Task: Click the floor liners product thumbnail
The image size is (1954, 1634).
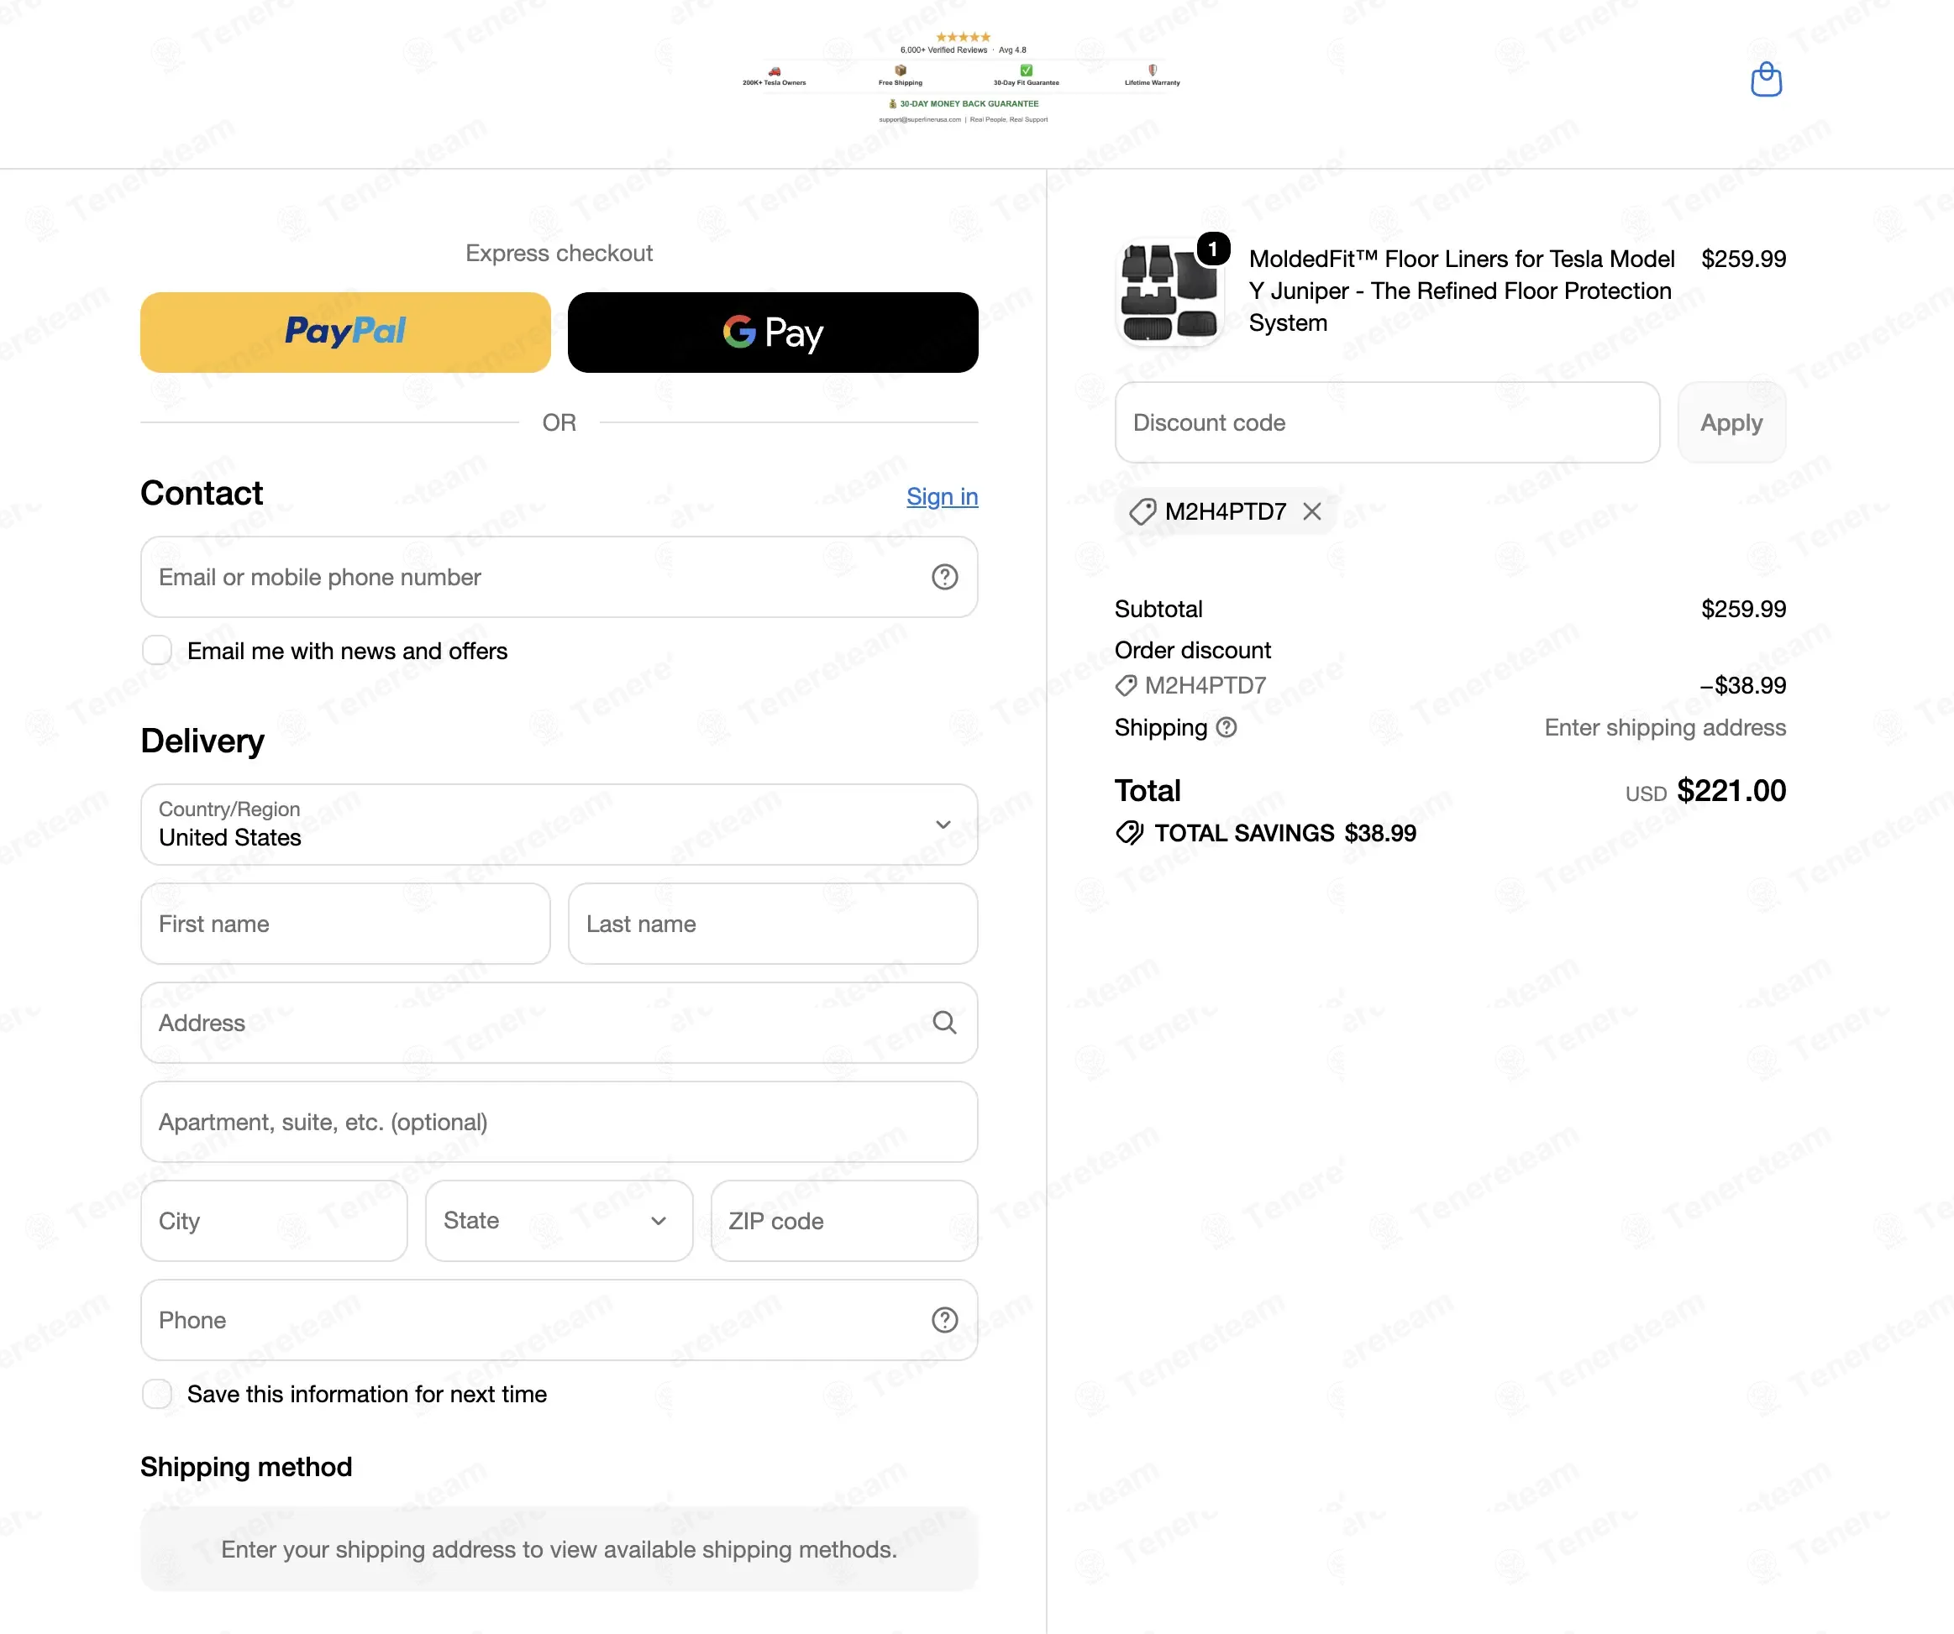Action: pos(1169,291)
